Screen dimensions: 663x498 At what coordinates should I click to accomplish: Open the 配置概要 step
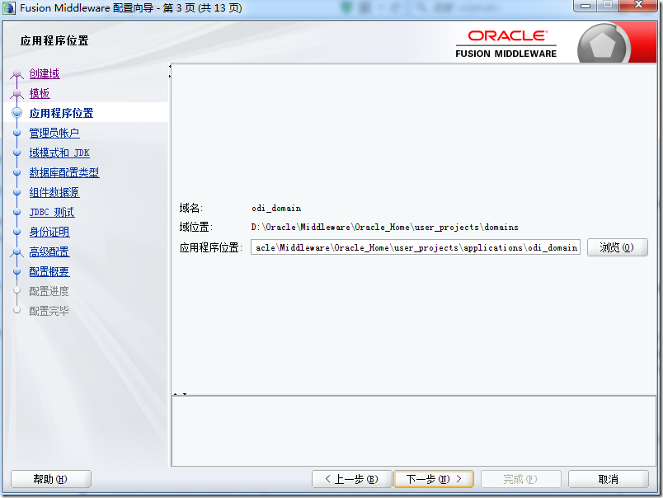[49, 271]
